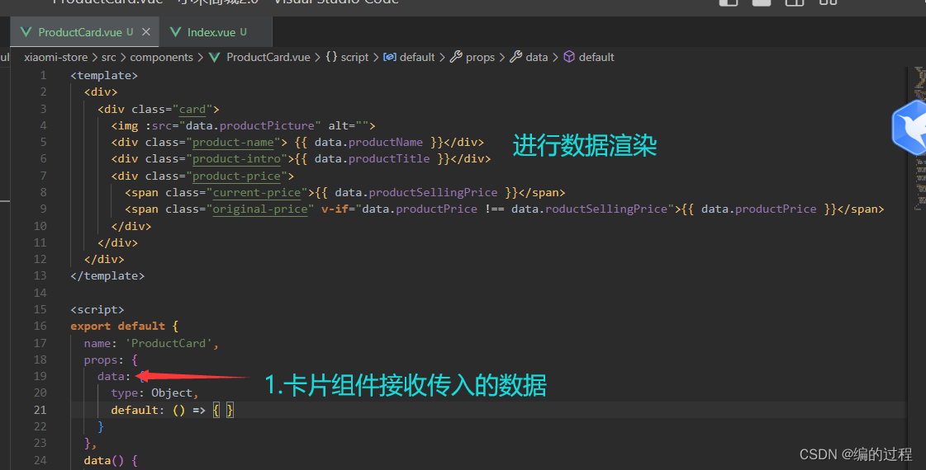Click the cube icon beside last default breadcrumb
Viewport: 926px width, 470px height.
click(568, 57)
